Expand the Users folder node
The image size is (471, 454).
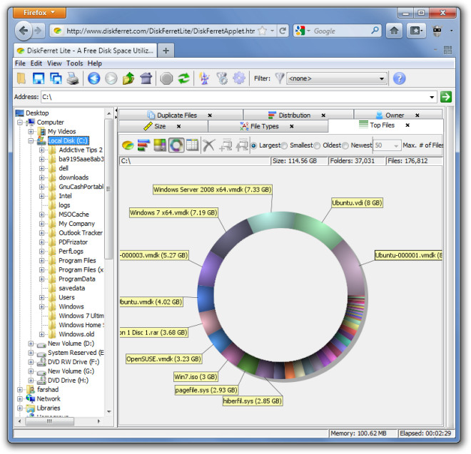pos(42,297)
